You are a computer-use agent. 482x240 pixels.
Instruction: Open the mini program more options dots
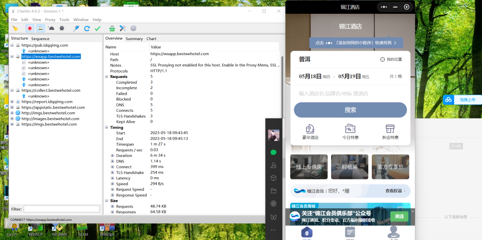384,7
